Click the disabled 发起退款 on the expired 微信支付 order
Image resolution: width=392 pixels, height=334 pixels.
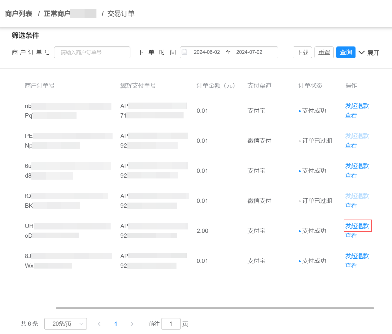(x=357, y=136)
